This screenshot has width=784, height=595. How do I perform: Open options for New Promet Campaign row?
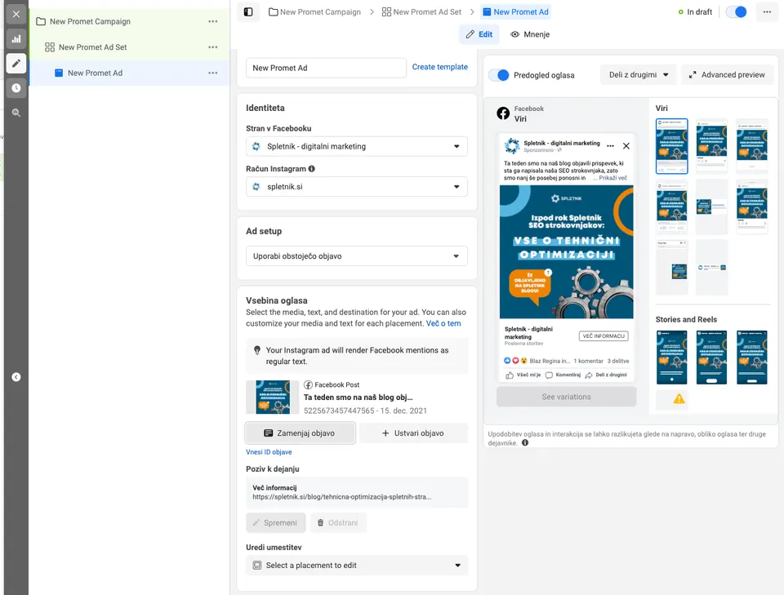213,21
